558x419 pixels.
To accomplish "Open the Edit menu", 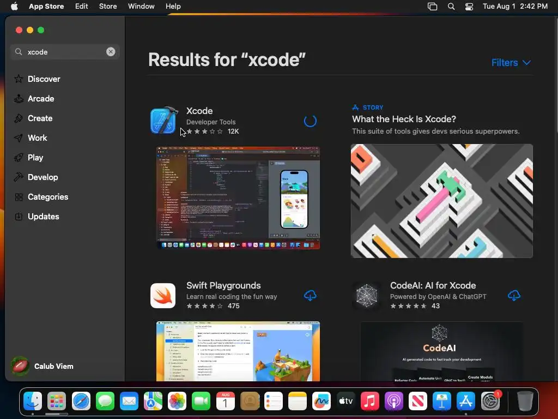I will click(x=82, y=7).
